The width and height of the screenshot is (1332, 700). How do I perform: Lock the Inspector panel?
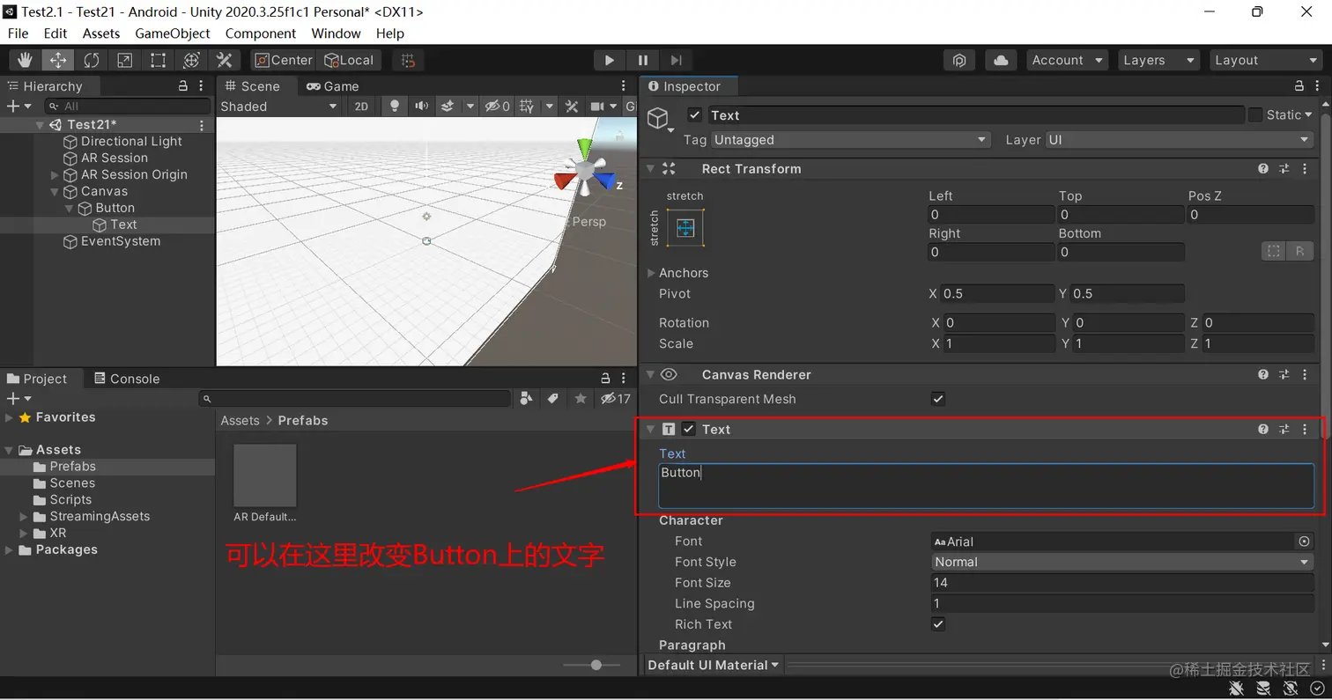point(1299,86)
